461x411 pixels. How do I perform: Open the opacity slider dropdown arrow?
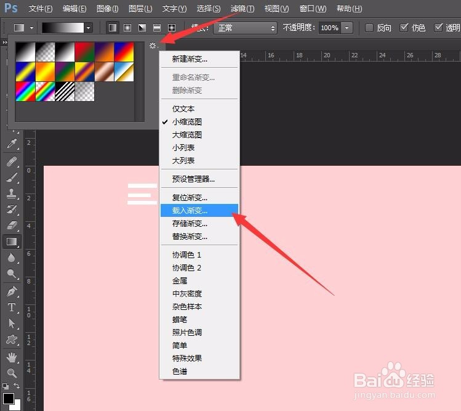click(x=347, y=28)
